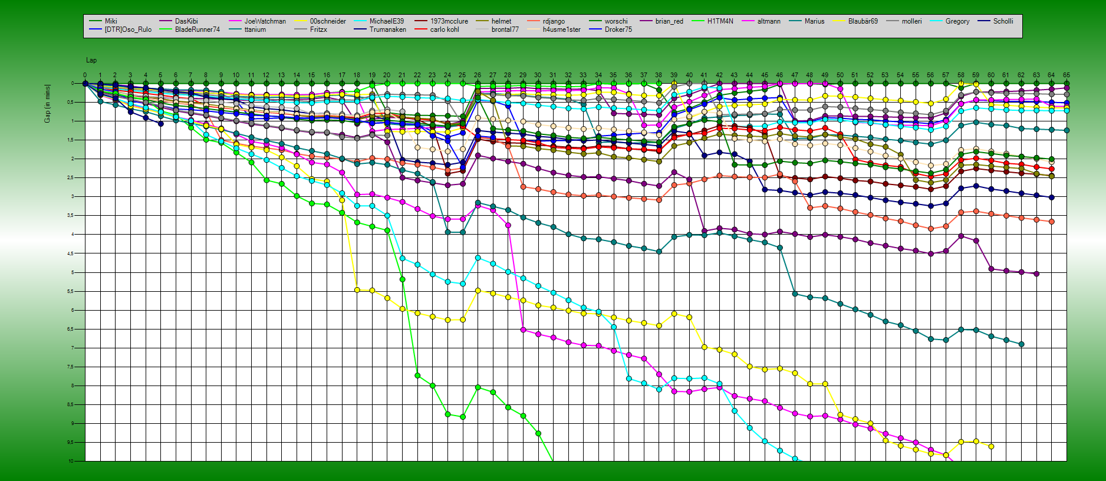Image resolution: width=1106 pixels, height=481 pixels.
Task: Select MichaelE39 legend entry
Action: click(387, 21)
